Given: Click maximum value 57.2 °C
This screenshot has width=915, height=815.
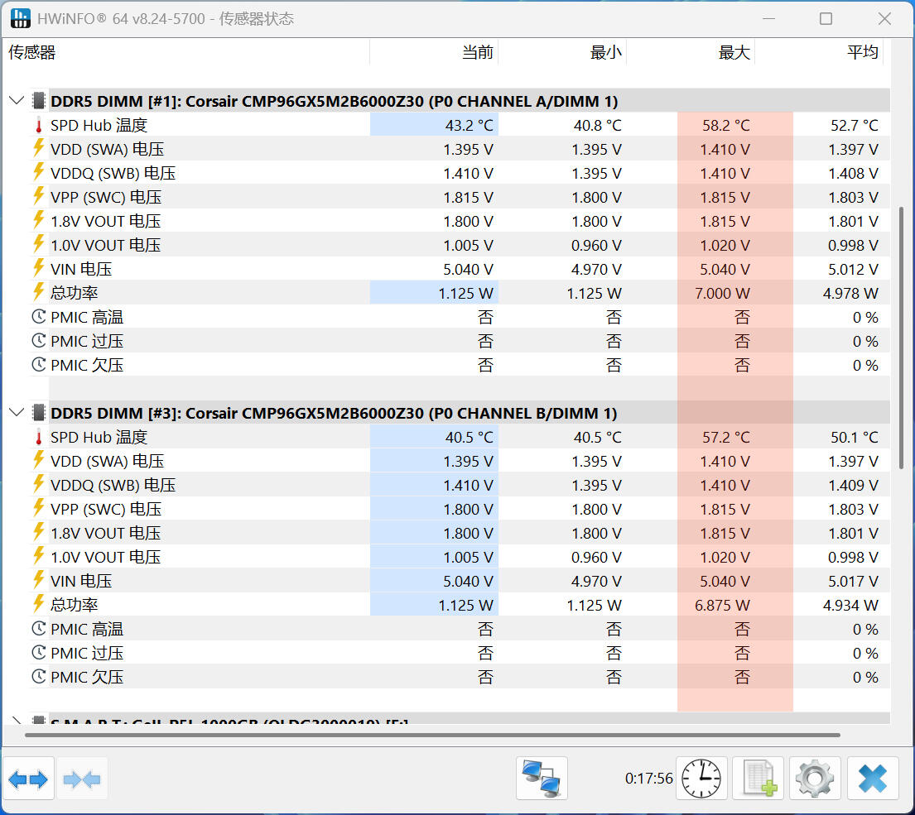Looking at the screenshot, I should pos(725,437).
